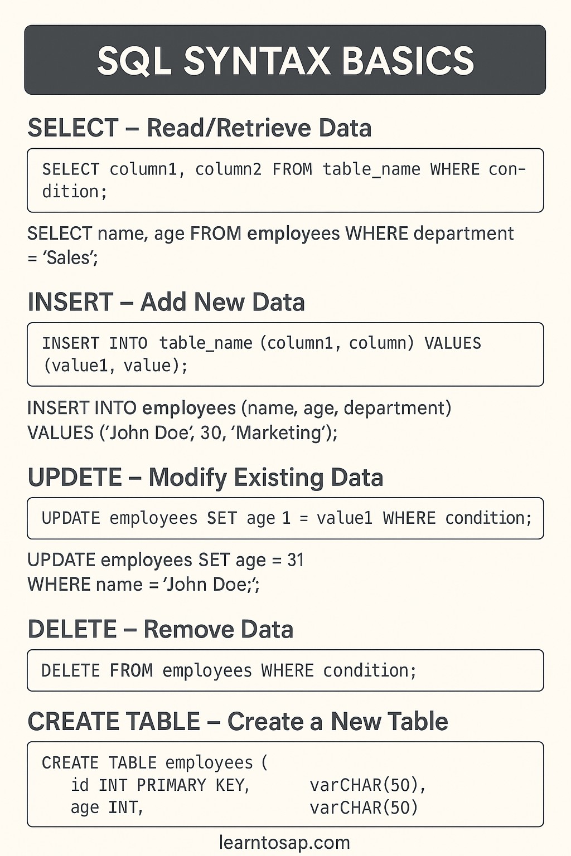Viewport: 571px width, 856px height.
Task: Click the SELECT name, age FROM employees example
Action: [270, 245]
